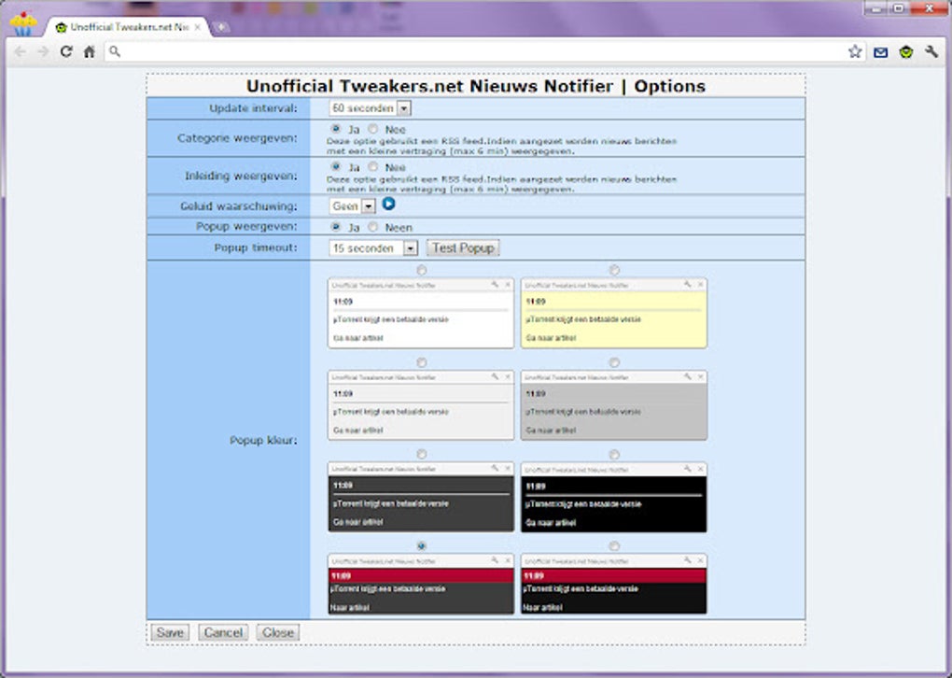Open the Popup timeout dropdown
This screenshot has width=952, height=678.
tap(411, 247)
